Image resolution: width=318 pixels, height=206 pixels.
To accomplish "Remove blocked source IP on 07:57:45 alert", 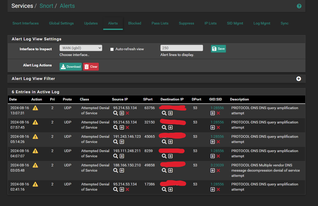I will [128, 127].
